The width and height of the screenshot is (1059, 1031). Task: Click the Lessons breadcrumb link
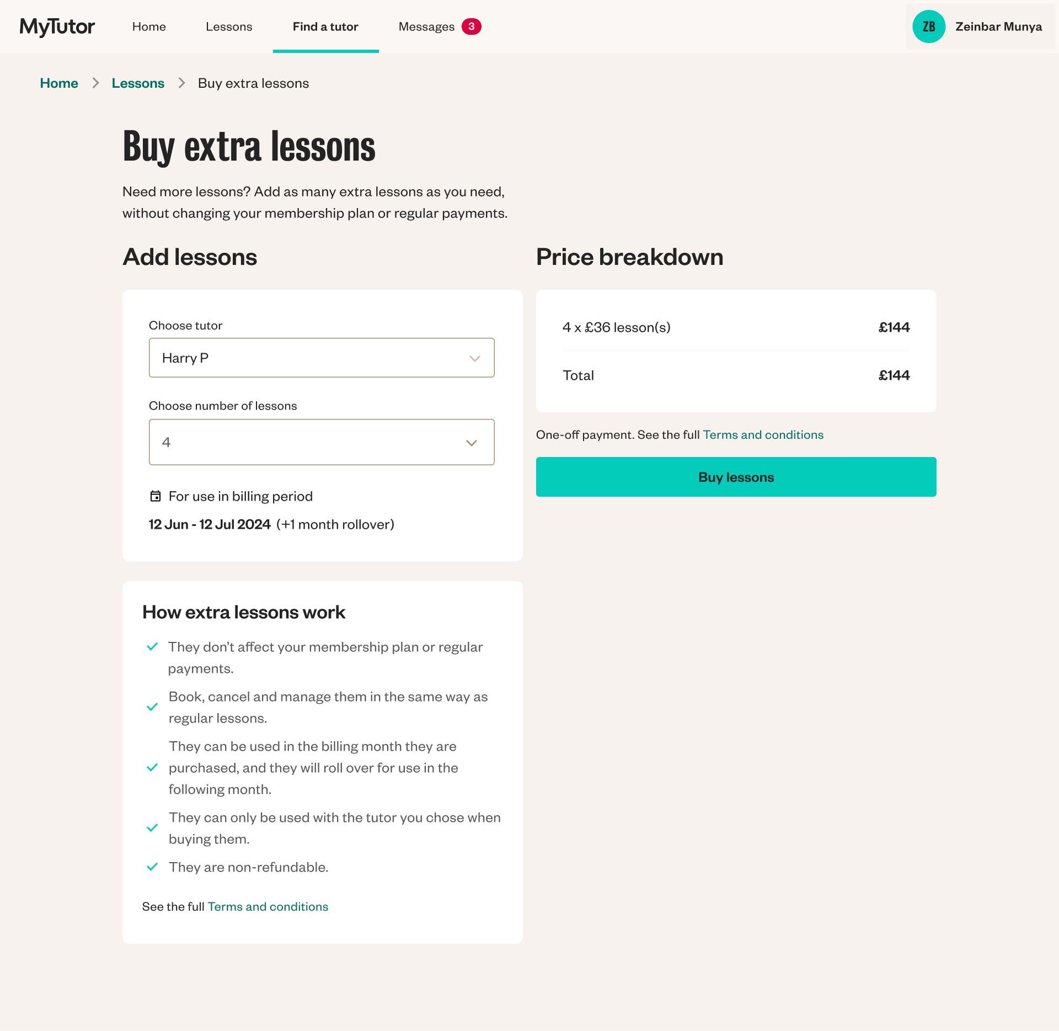pos(138,83)
